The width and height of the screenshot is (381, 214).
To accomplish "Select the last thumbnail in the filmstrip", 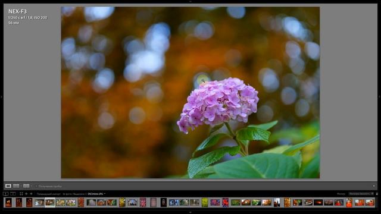I will [x=370, y=202].
